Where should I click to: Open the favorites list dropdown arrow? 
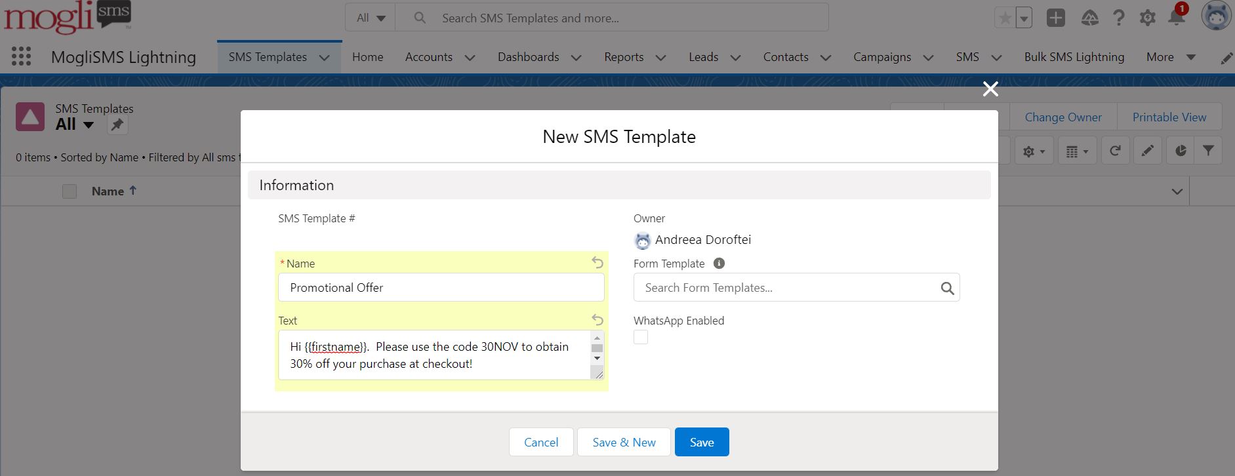1023,18
